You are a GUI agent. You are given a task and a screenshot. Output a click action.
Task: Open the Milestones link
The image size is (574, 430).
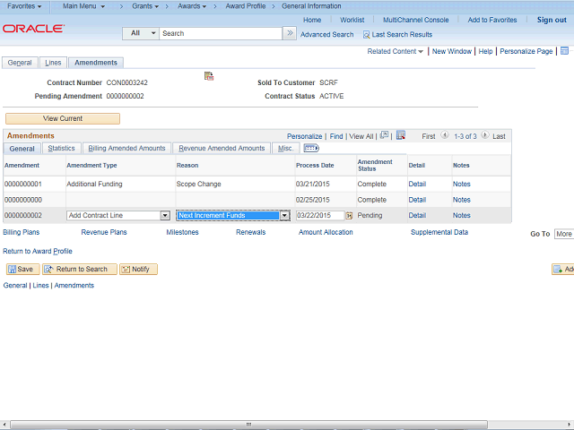pyautogui.click(x=182, y=232)
